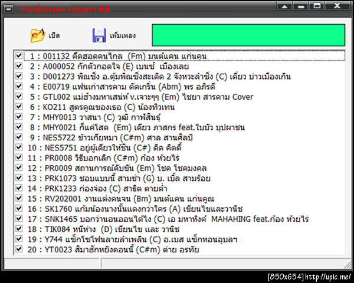Select row text 'NES5751 อยู่ผู้เดียวให้ซิน (C#)'
This screenshot has width=354, height=283.
[x=98, y=148]
